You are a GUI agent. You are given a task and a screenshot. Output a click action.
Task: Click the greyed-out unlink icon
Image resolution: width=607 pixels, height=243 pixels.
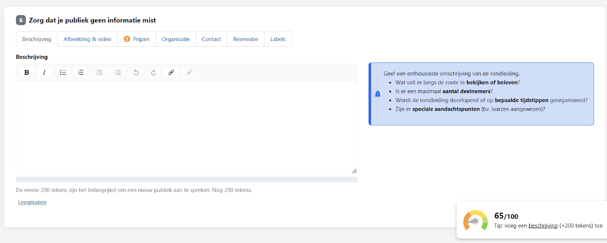pyautogui.click(x=189, y=72)
